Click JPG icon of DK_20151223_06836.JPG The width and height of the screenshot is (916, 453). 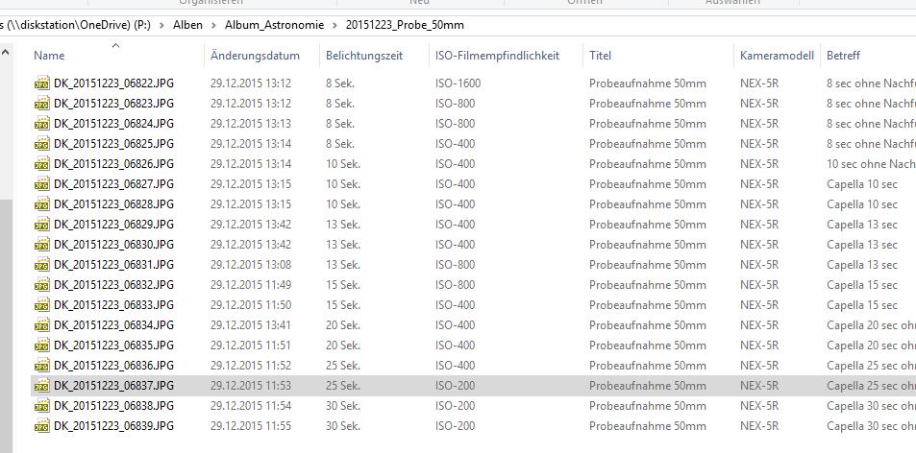click(41, 366)
